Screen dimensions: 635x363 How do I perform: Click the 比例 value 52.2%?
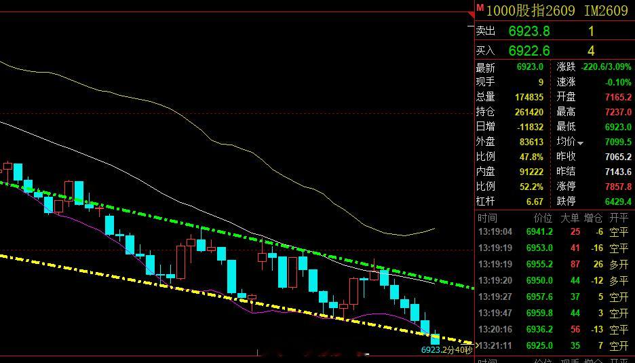pyautogui.click(x=531, y=187)
